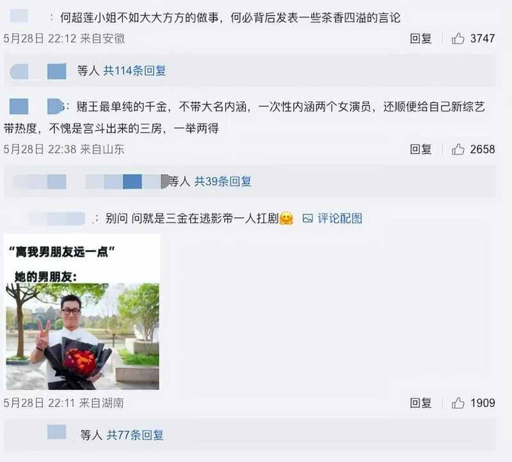Open the 评论配图 image icon
This screenshot has width=512, height=462.
308,218
